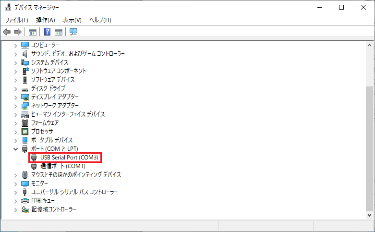Expand the 印刷キュー node
This screenshot has height=232, width=375.
tap(15, 201)
